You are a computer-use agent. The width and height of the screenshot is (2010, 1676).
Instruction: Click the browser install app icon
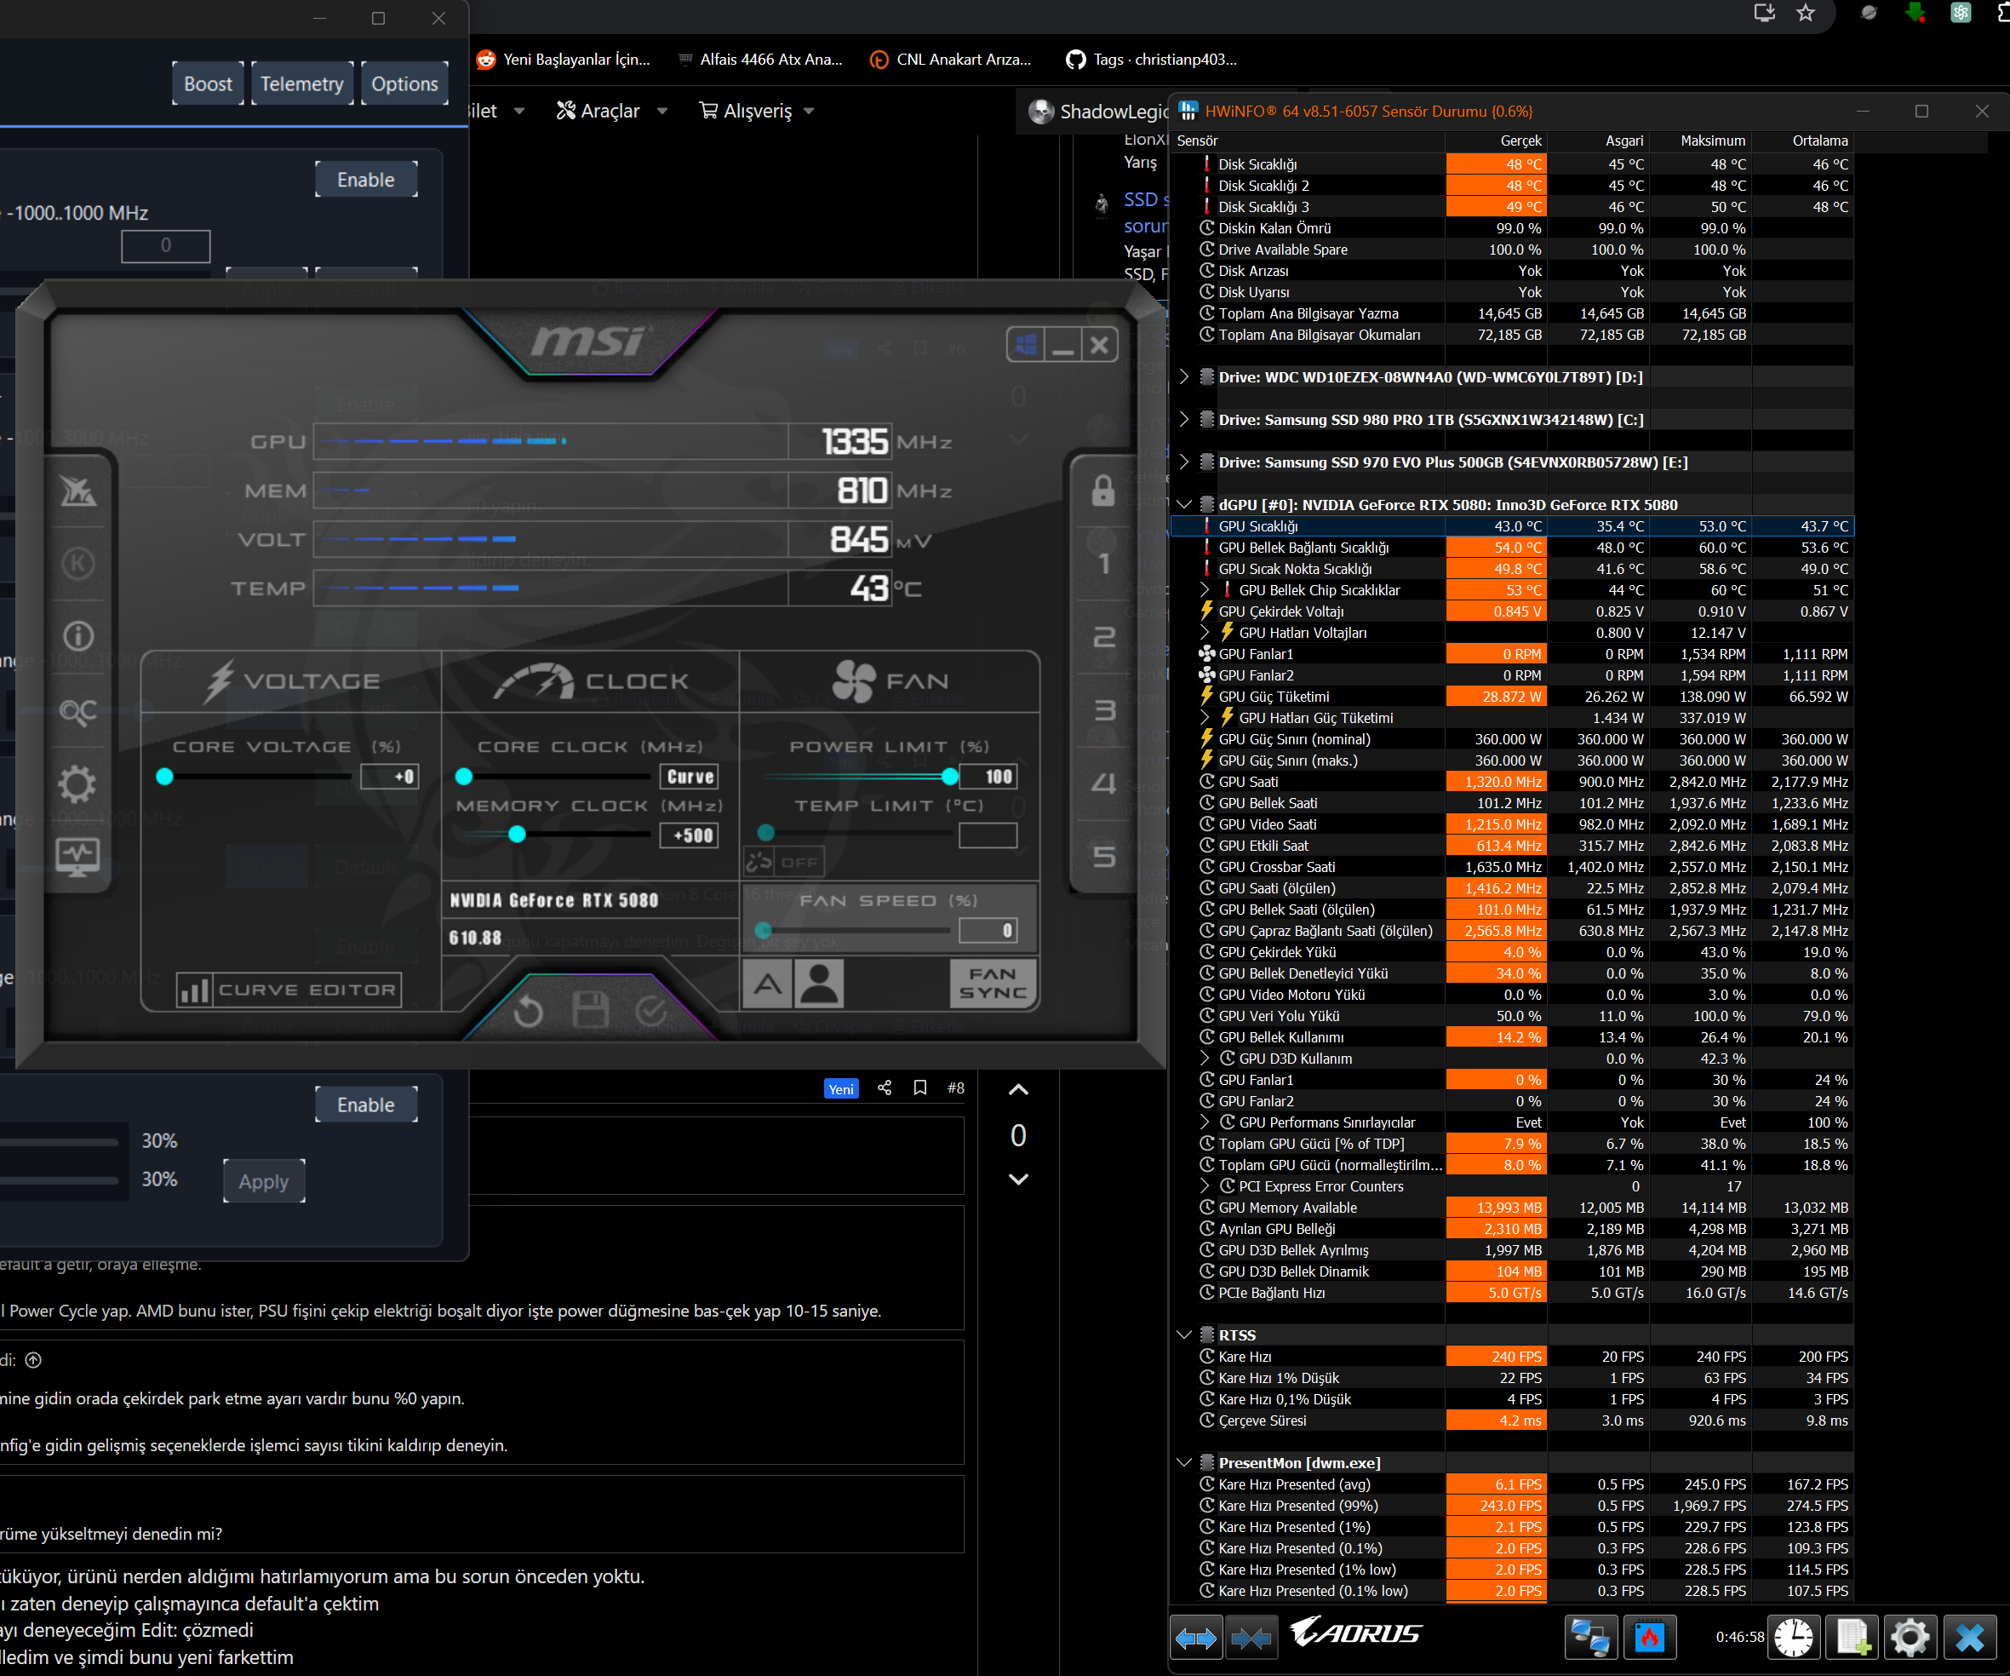1764,13
